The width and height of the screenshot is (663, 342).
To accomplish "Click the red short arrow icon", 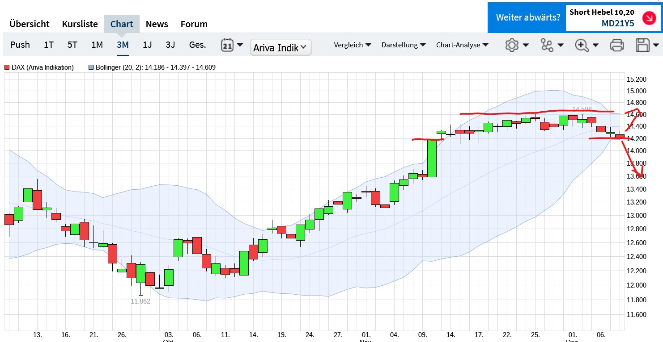I will (648, 18).
